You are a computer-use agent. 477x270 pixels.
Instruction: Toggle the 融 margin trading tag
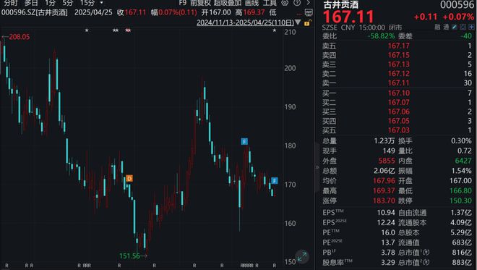point(437,27)
